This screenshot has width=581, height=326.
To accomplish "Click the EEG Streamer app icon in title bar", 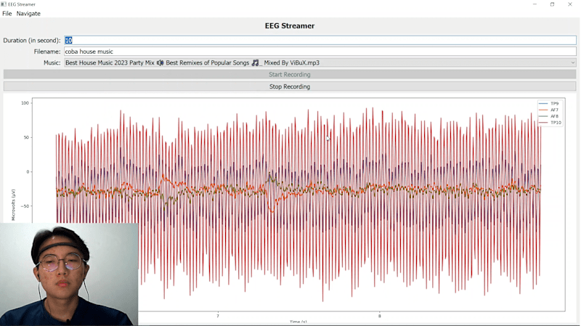I will pos(4,4).
